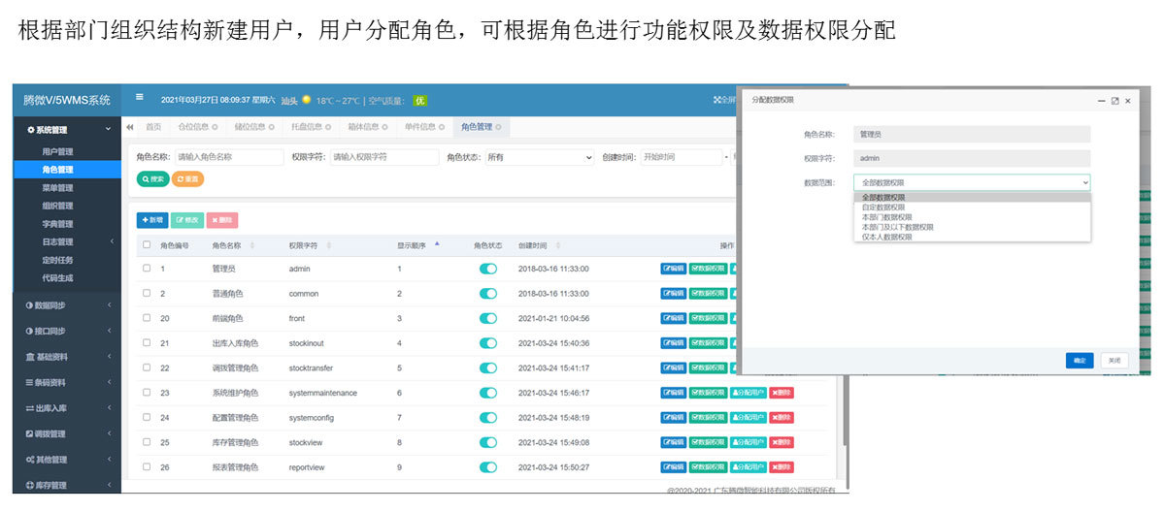Toggle role status switch for 管理员
The image size is (1165, 511).
[x=487, y=269]
